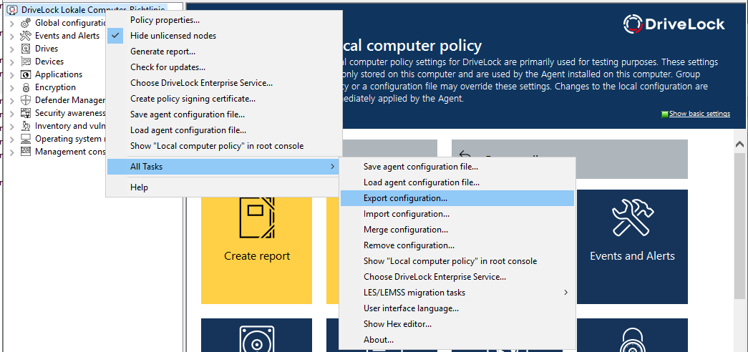Click the Security awareness node icon
The height and width of the screenshot is (352, 748).
point(26,113)
